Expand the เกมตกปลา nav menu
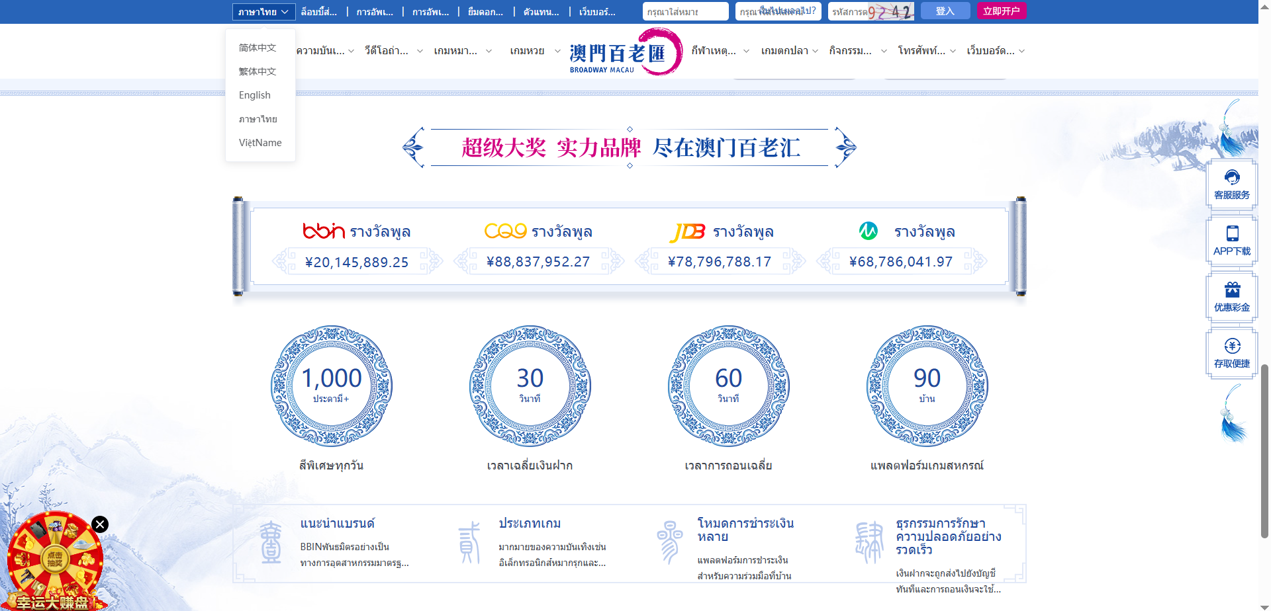Image resolution: width=1271 pixels, height=611 pixels. click(790, 51)
